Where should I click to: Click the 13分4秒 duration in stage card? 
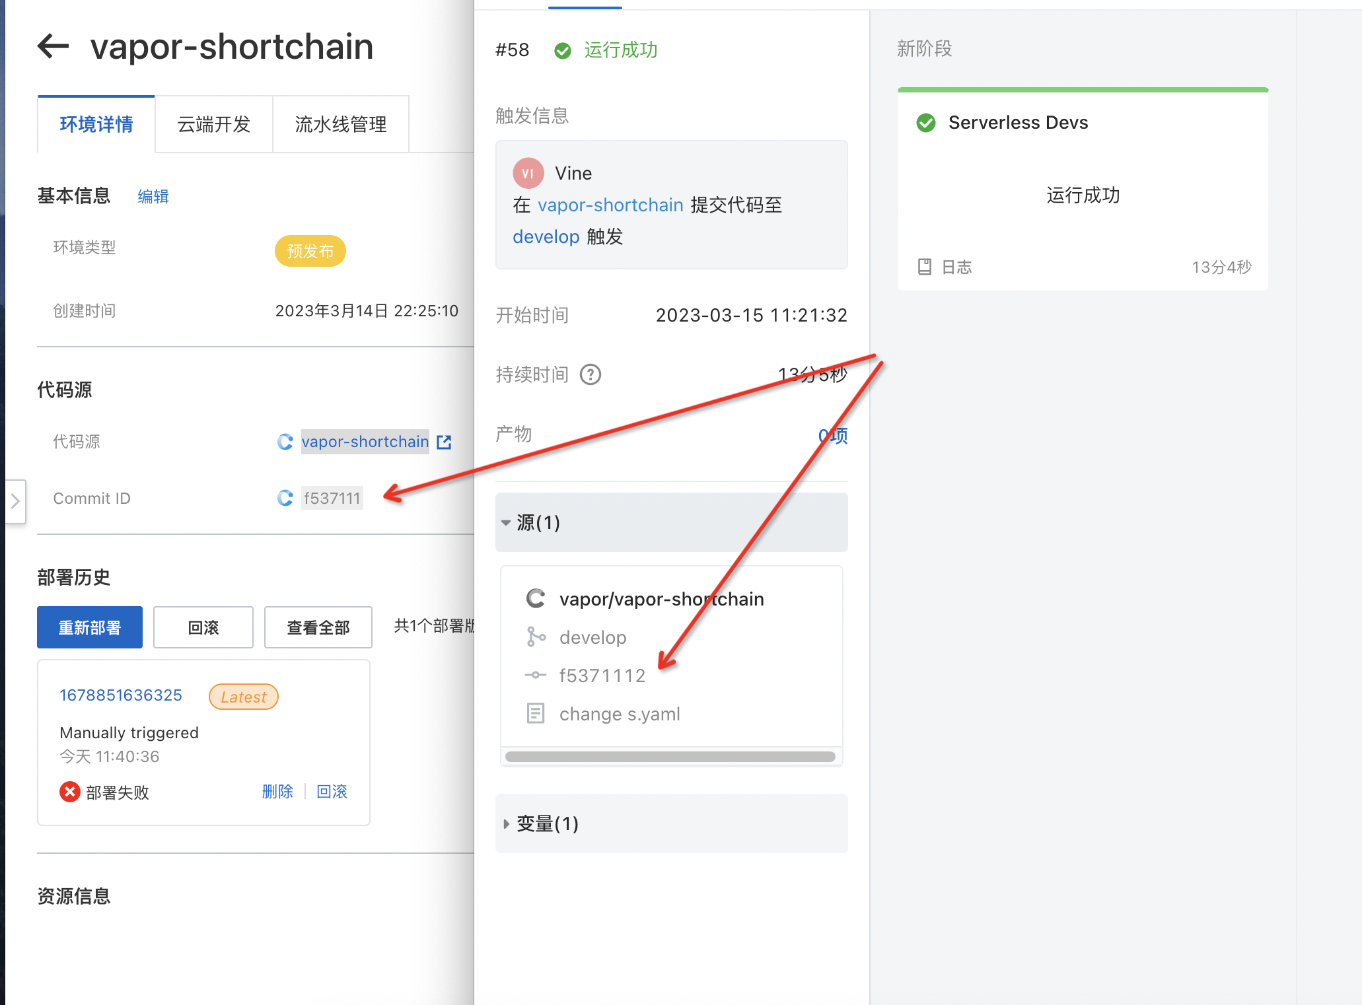pos(1221,267)
